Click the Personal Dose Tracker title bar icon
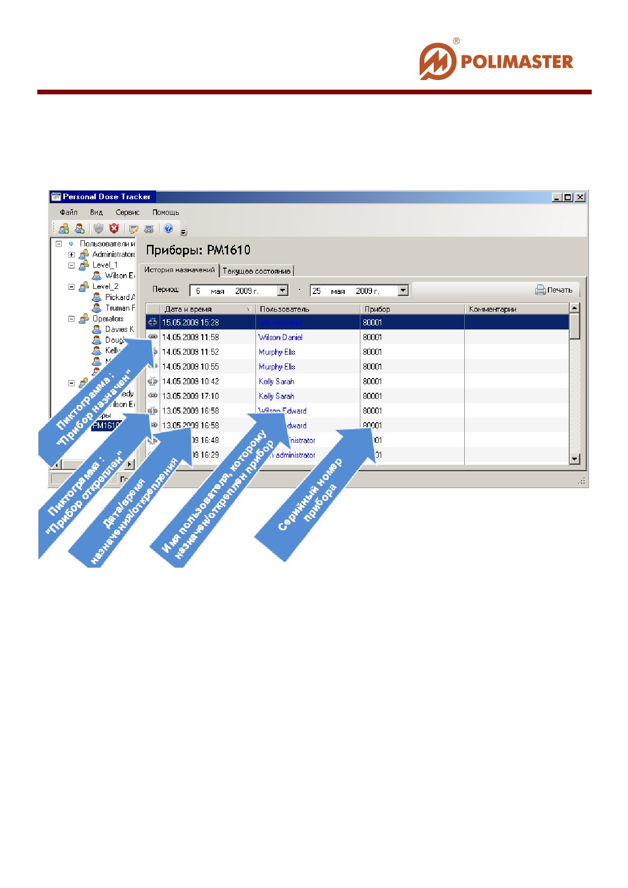This screenshot has height=888, width=628. coord(56,197)
